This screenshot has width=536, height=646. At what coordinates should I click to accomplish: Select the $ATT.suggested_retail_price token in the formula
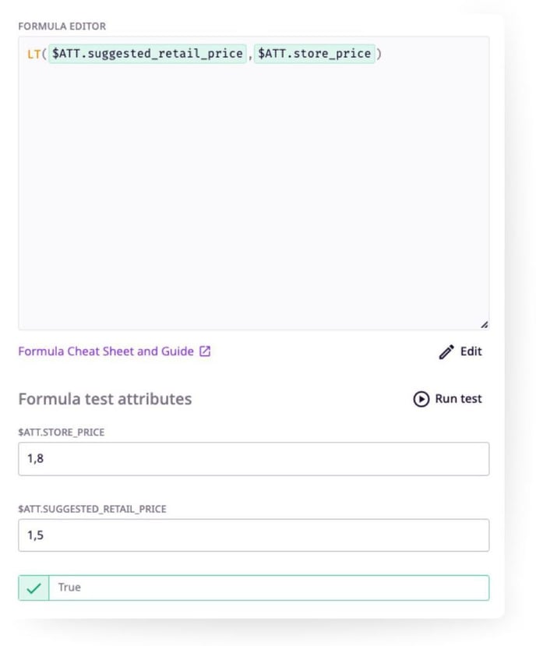[147, 54]
